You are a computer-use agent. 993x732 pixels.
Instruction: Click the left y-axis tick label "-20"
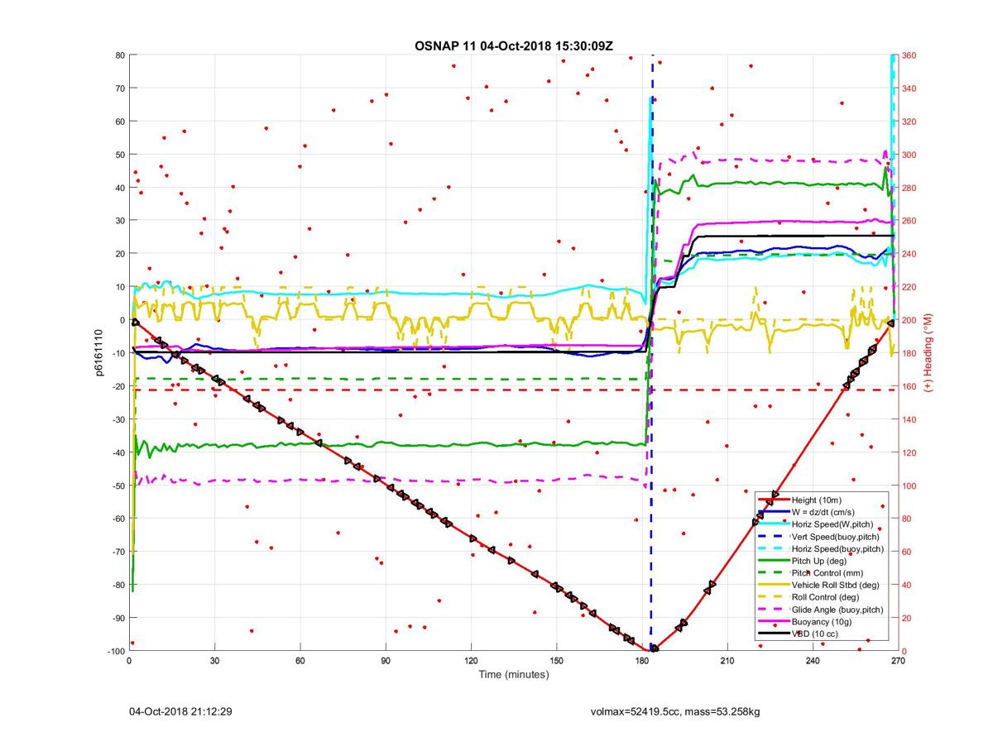click(x=118, y=386)
